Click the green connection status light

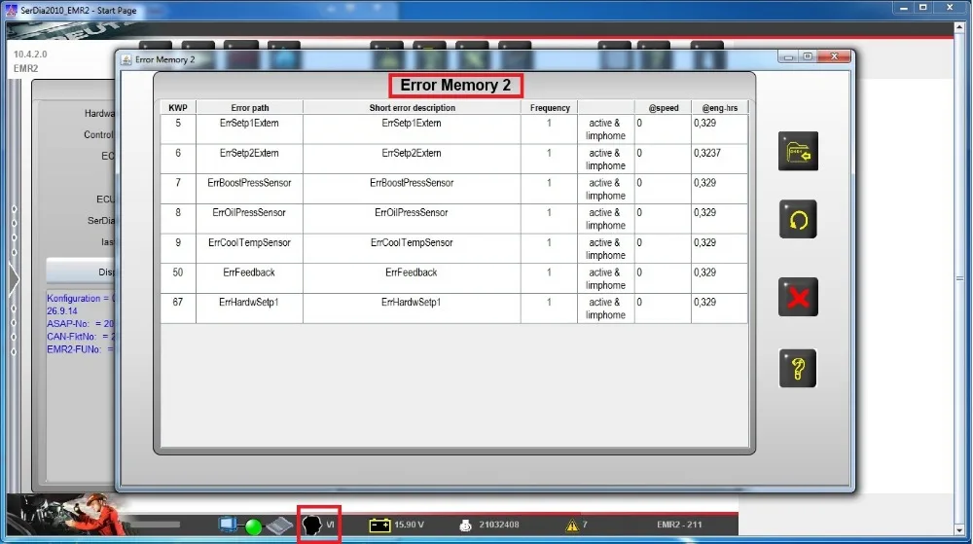pos(253,526)
